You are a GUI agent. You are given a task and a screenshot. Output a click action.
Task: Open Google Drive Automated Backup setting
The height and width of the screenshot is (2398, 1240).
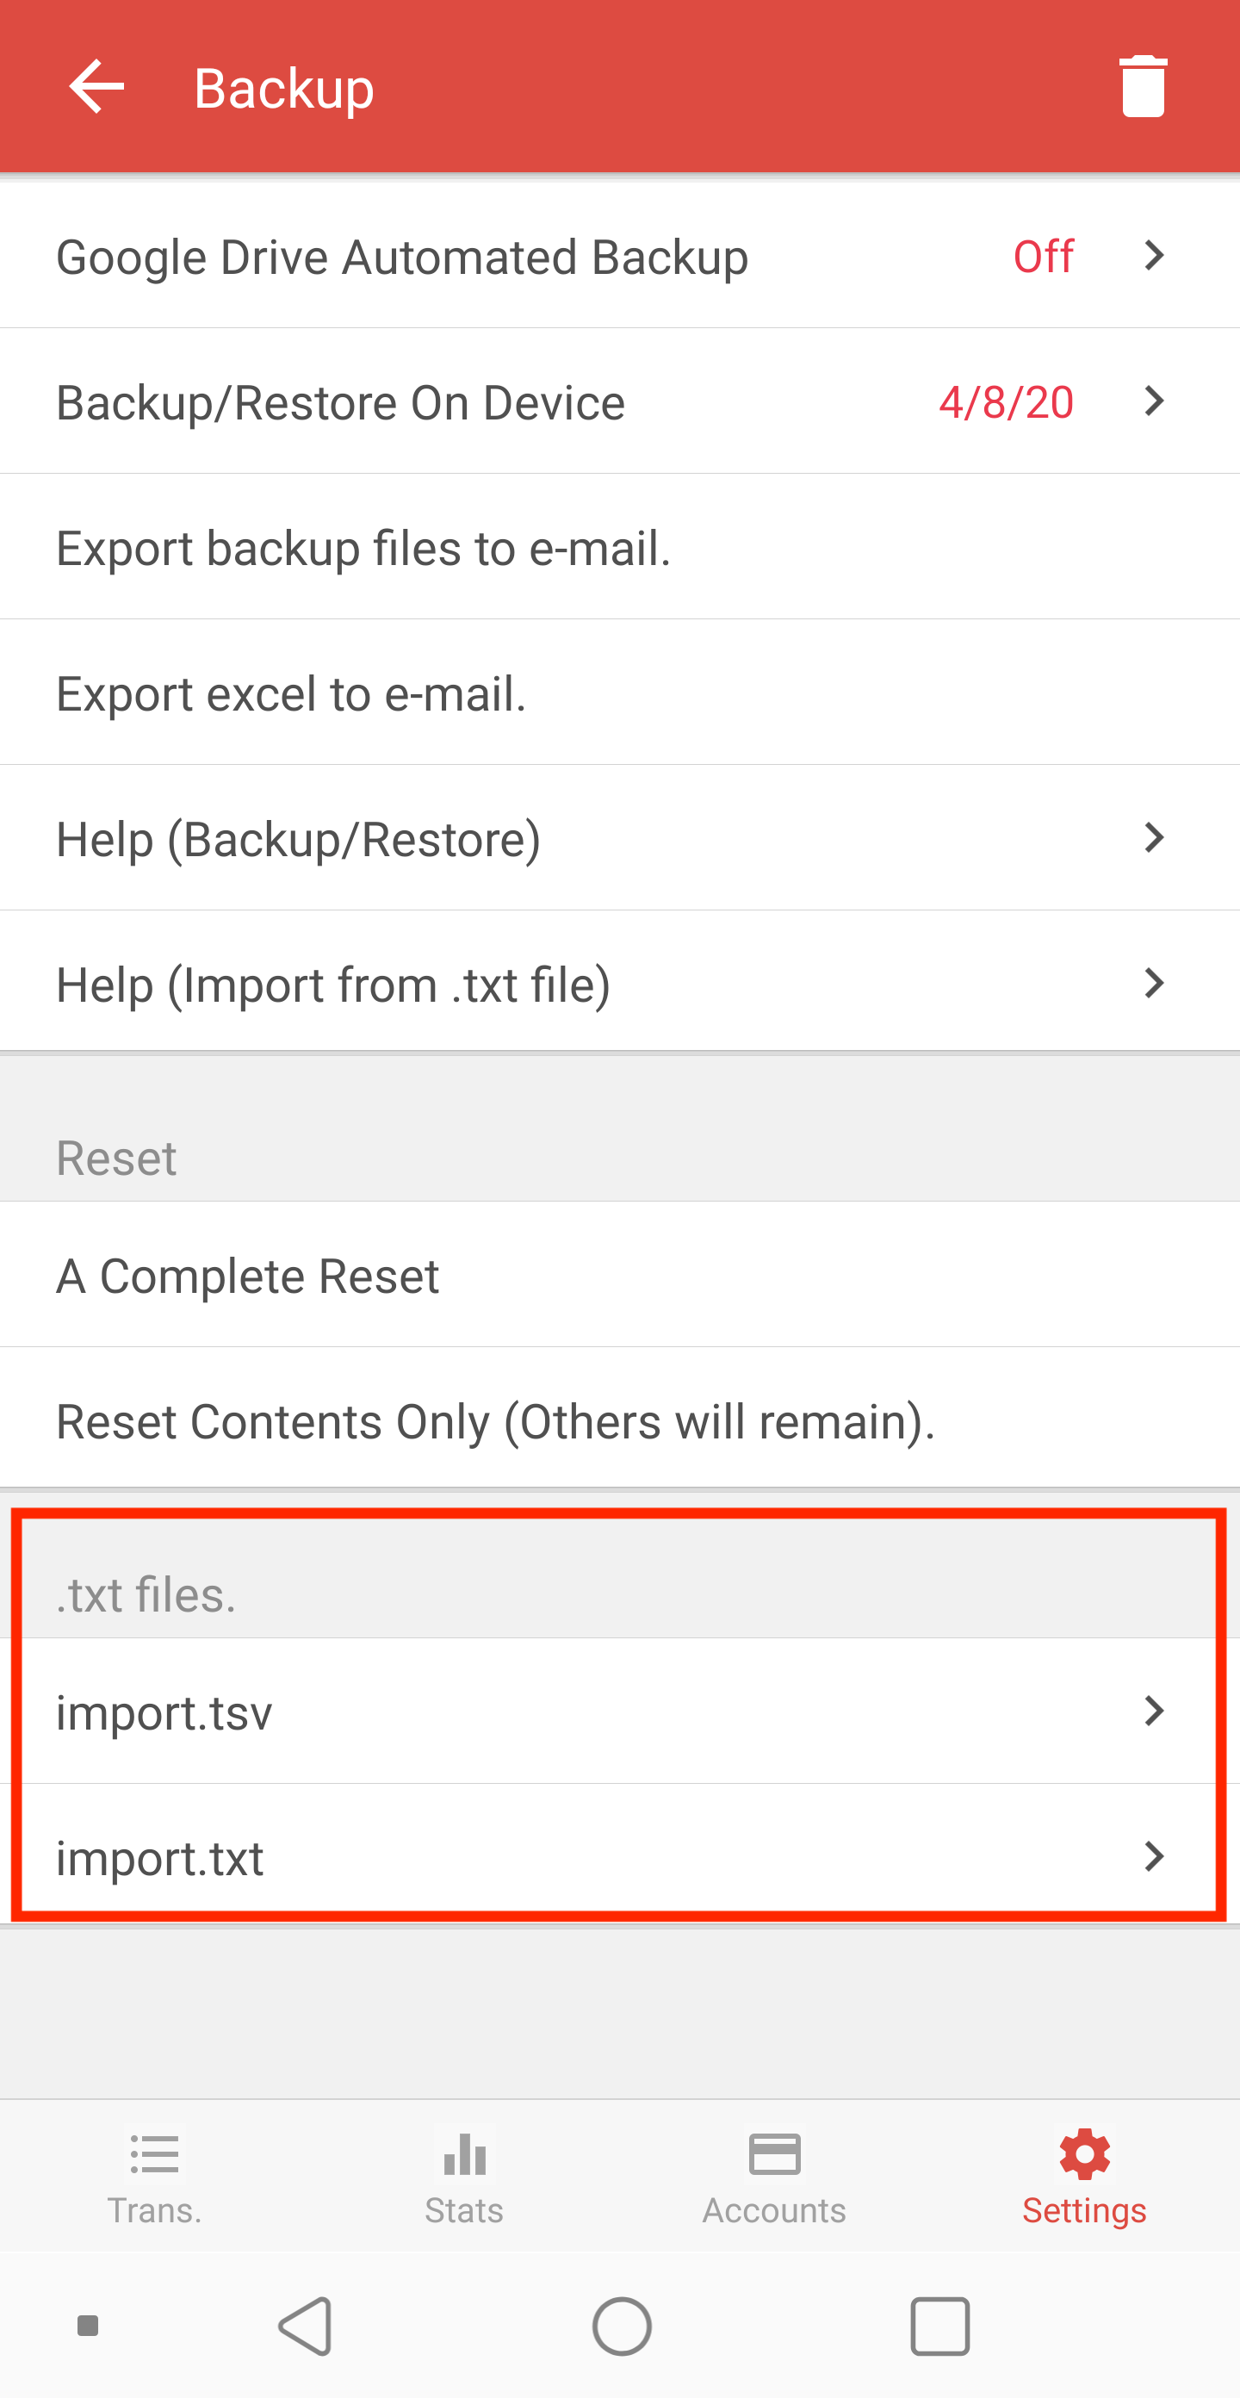620,256
